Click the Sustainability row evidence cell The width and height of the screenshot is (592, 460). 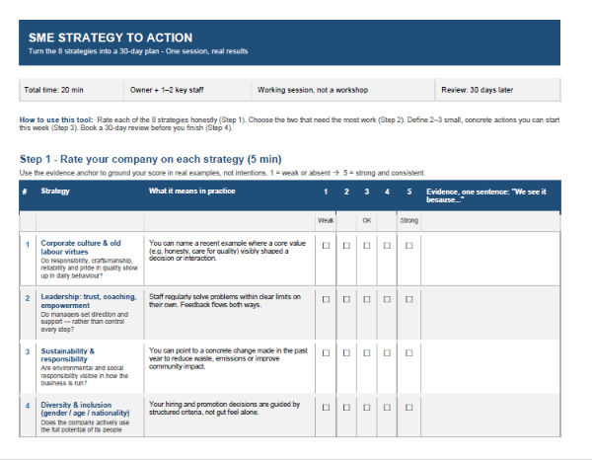click(490, 366)
